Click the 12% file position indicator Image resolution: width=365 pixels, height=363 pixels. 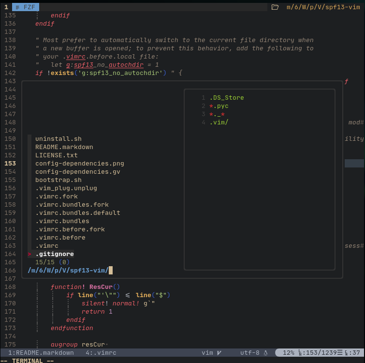(289, 353)
